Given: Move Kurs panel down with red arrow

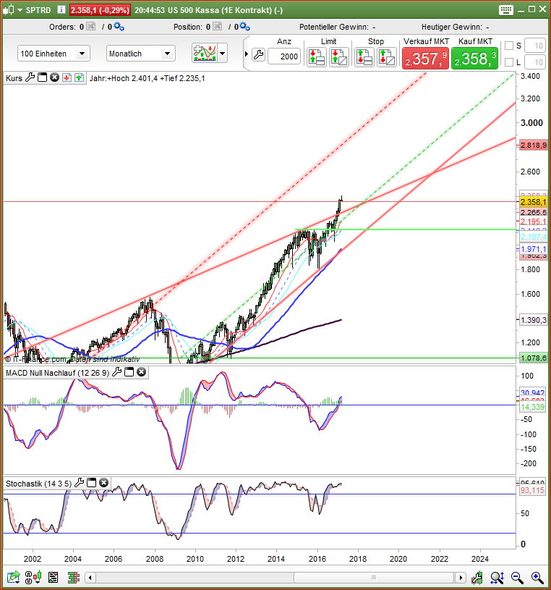Looking at the screenshot, I should point(67,78).
